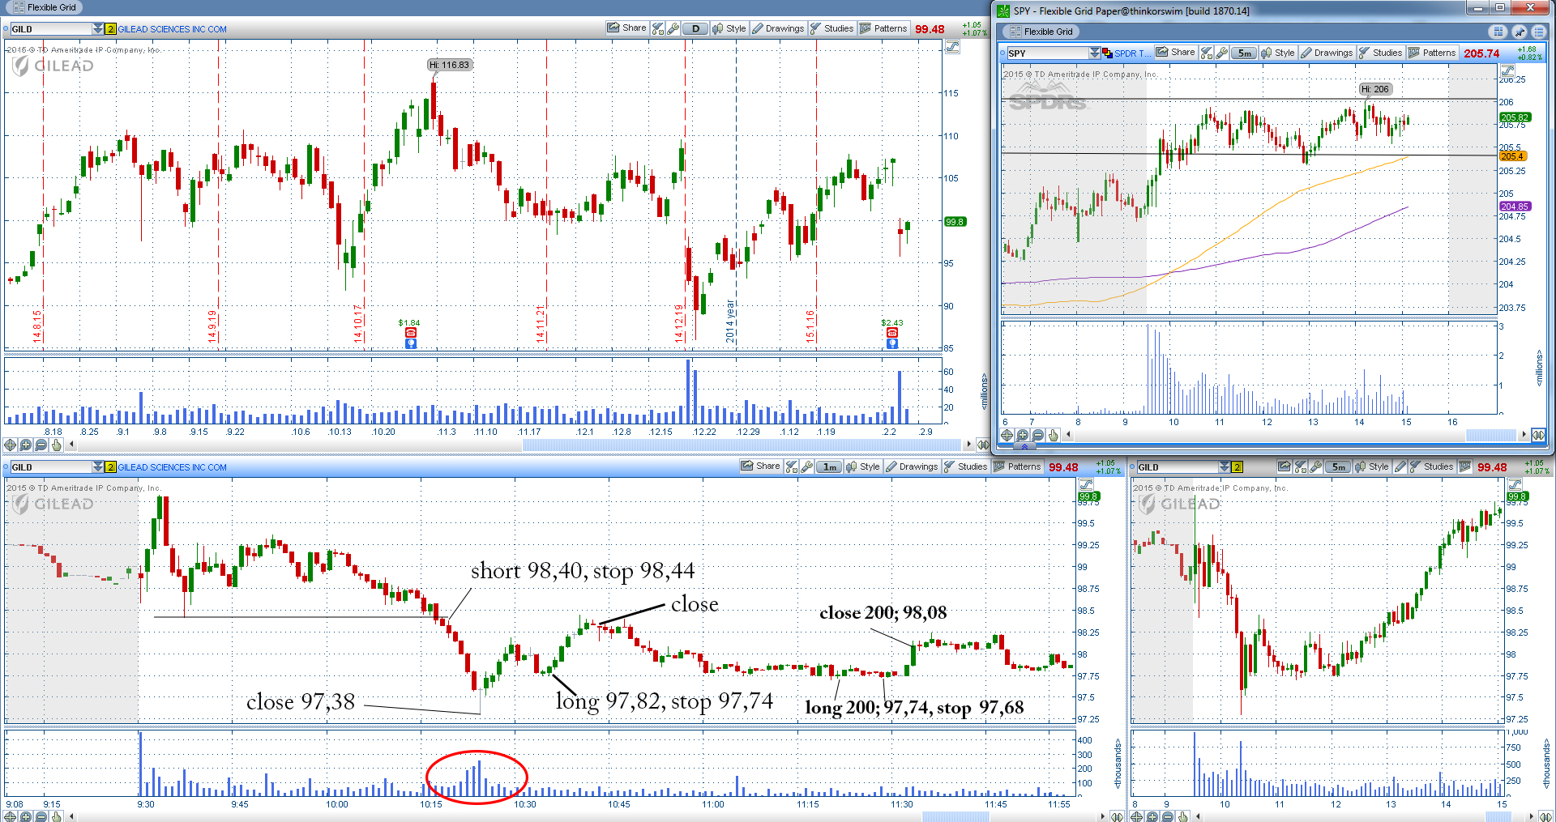Open Studies menu on the GILD daily chart
The height and width of the screenshot is (822, 1556).
coord(832,28)
